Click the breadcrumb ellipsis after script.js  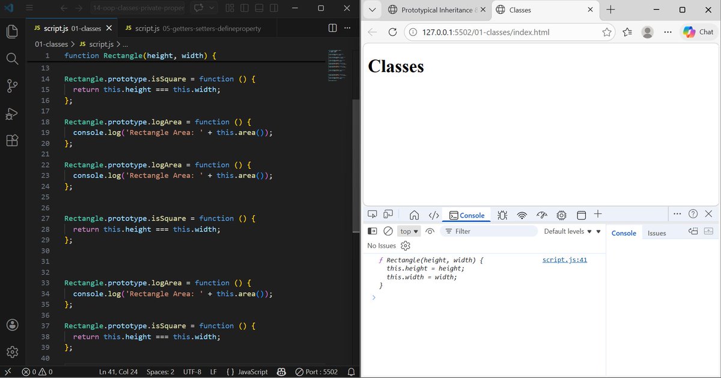[125, 44]
